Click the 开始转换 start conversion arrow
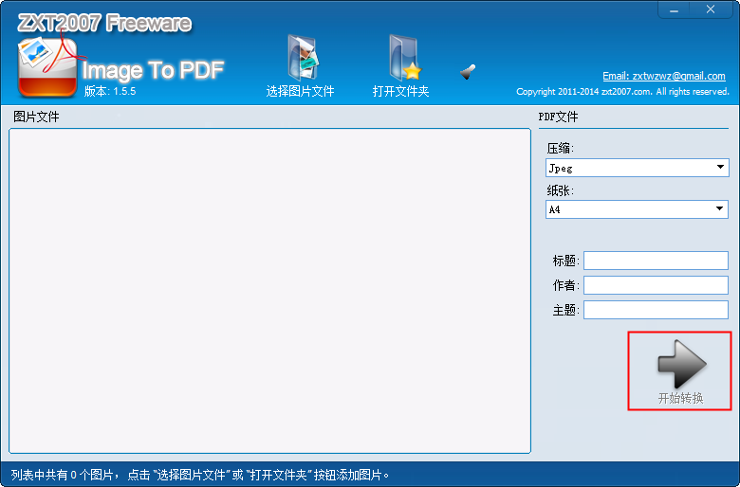 [x=680, y=371]
